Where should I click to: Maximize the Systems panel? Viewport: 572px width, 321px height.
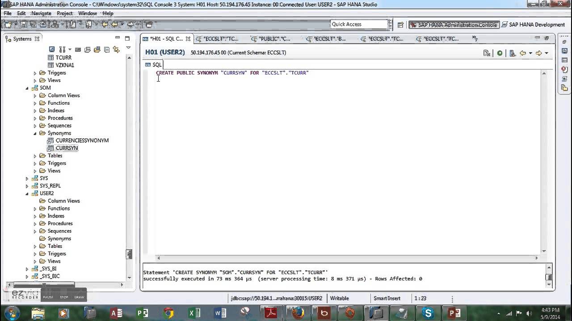(127, 38)
